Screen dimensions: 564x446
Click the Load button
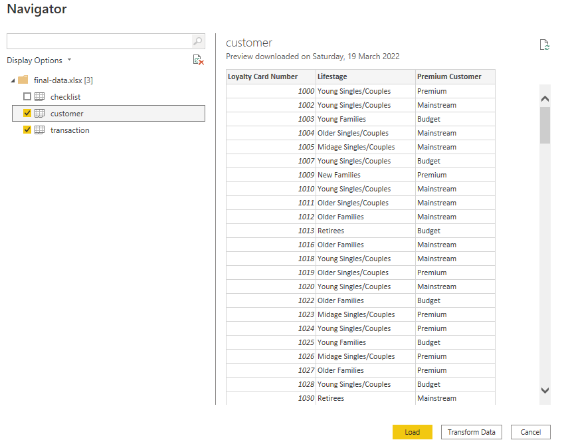pyautogui.click(x=412, y=432)
